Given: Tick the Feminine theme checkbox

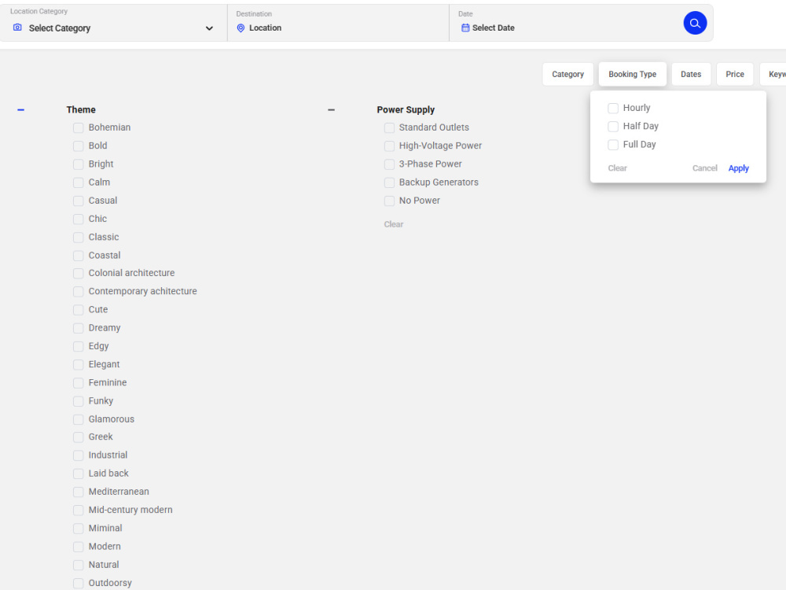Looking at the screenshot, I should point(78,383).
